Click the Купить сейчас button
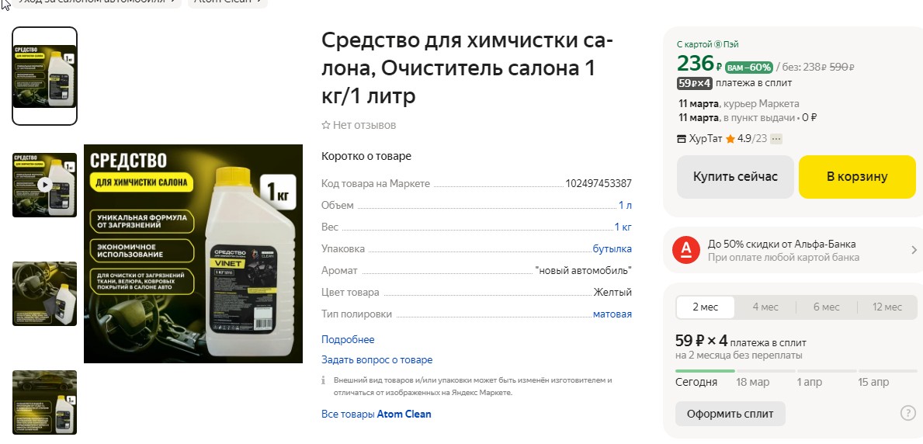923x444 pixels. (735, 177)
